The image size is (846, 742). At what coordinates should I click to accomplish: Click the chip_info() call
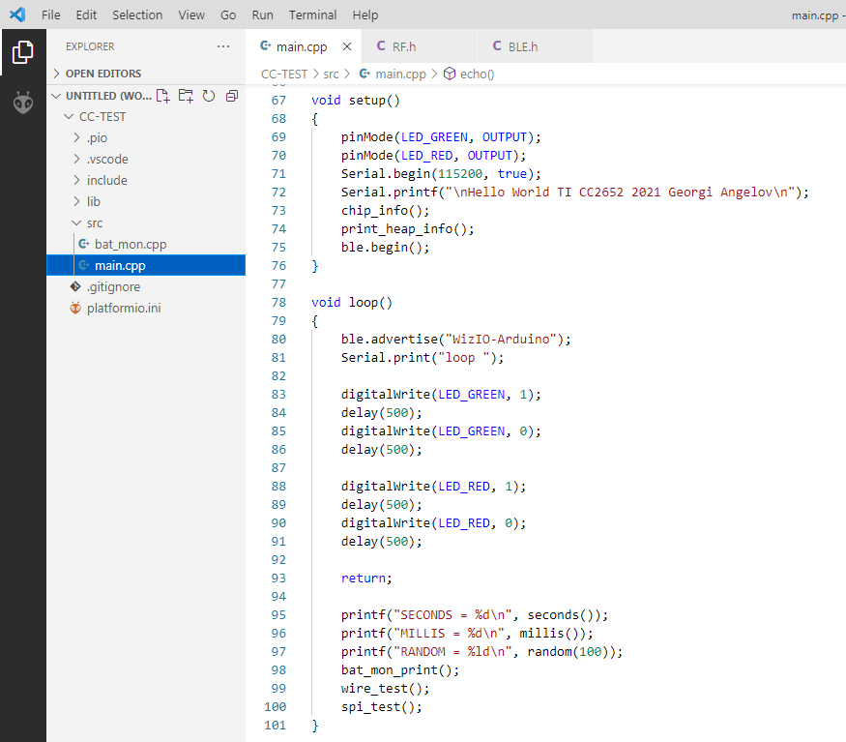(x=385, y=210)
